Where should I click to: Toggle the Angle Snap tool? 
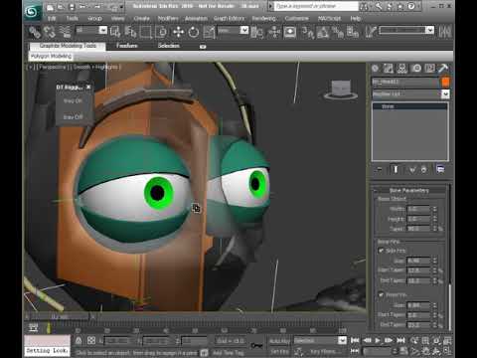point(323,32)
